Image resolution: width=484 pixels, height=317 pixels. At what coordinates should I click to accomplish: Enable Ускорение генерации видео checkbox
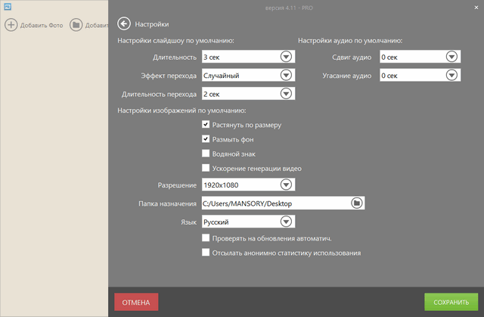click(x=206, y=168)
